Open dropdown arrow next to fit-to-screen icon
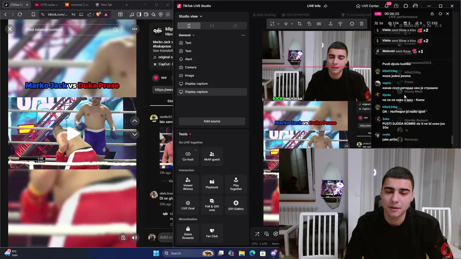Screen dimensions: 461x259 tap(278, 24)
